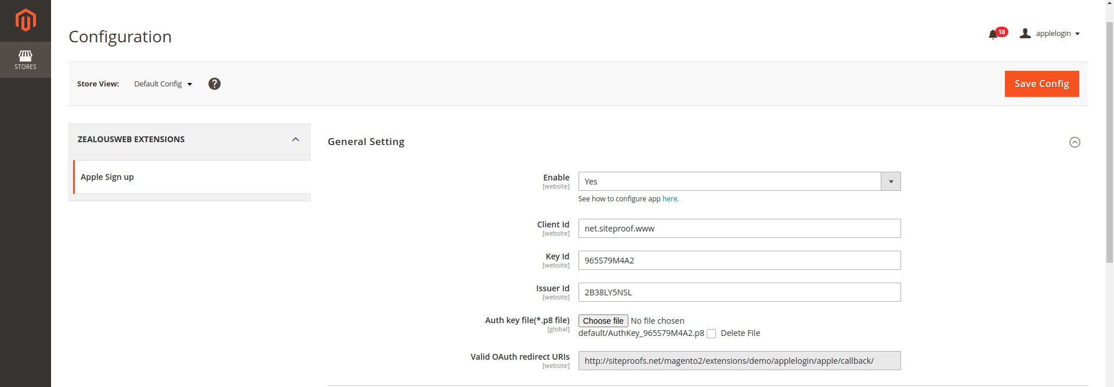Open the applelogin account menu
The height and width of the screenshot is (387, 1114).
pos(1050,34)
